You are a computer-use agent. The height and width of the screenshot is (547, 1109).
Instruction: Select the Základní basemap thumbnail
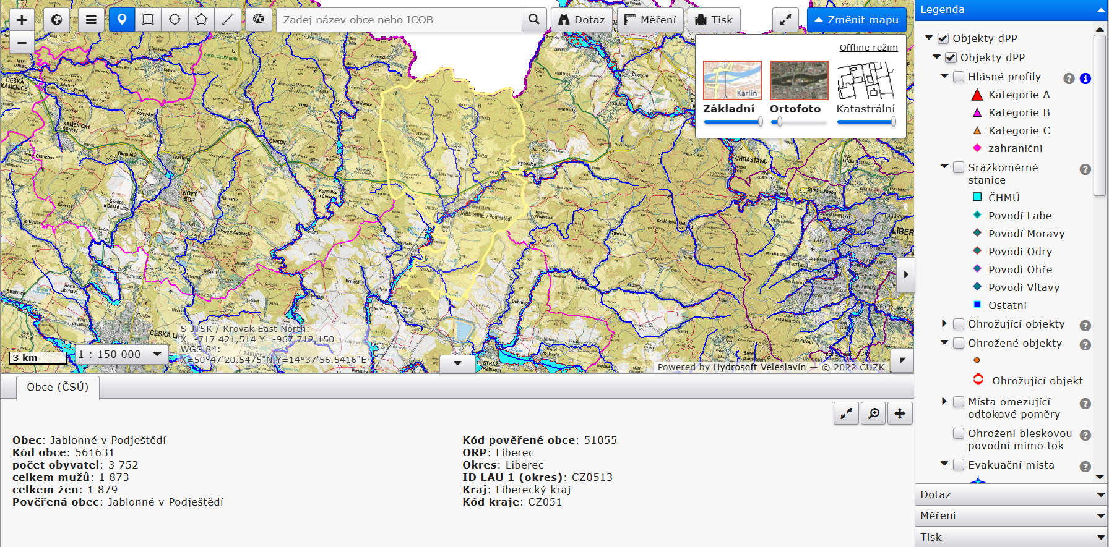pos(732,80)
